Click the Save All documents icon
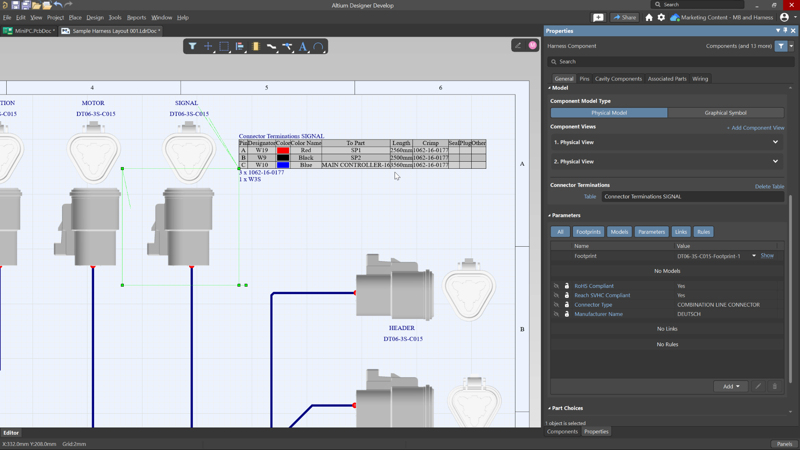 pyautogui.click(x=26, y=5)
